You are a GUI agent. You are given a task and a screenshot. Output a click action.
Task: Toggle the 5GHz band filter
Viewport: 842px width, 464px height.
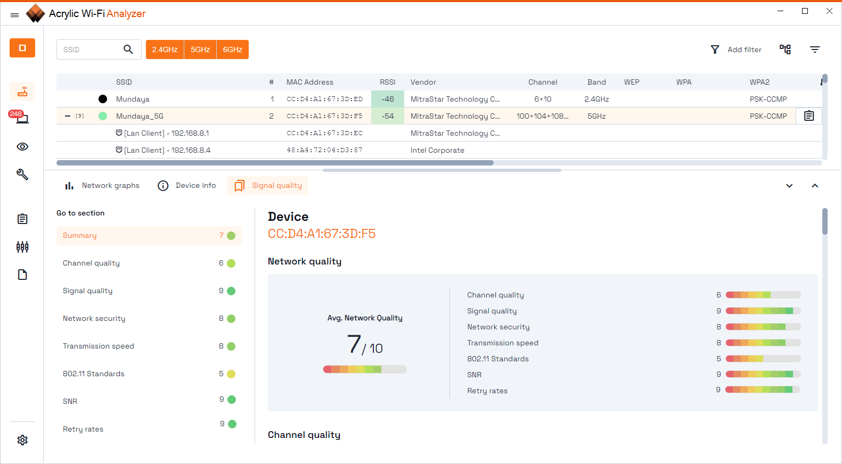click(200, 49)
